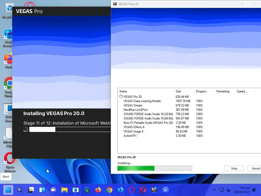261x196 pixels.
Task: Select VEGAS Deep Learning Models row
Action: coord(189,101)
